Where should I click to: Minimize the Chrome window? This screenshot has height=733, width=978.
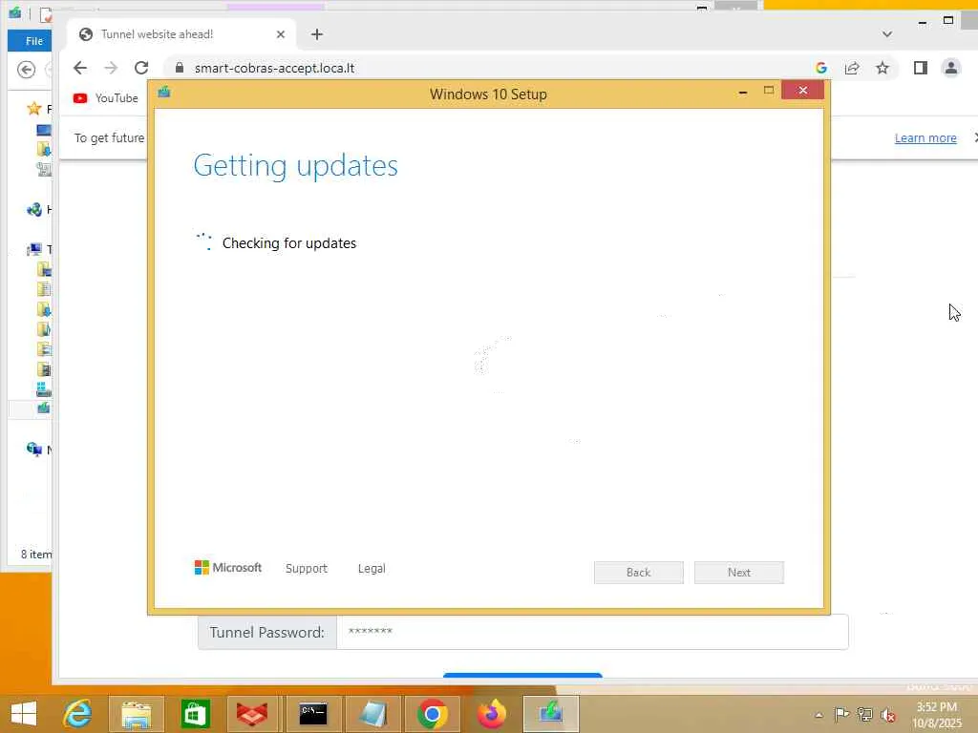[923, 22]
